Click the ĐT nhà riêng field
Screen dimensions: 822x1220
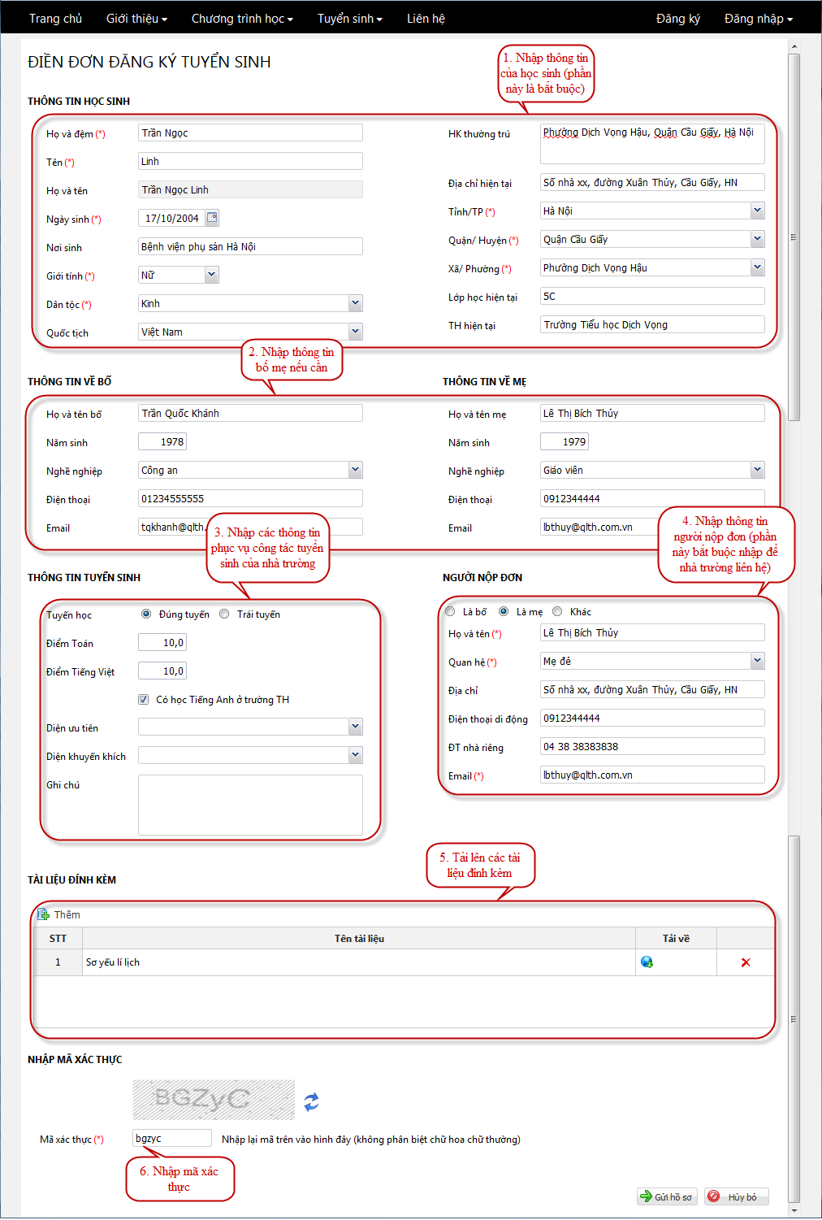coord(652,746)
